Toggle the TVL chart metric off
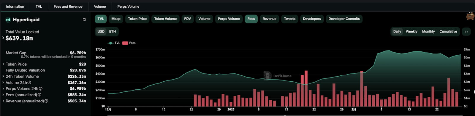Viewport: 475px width, 116px height. click(101, 19)
